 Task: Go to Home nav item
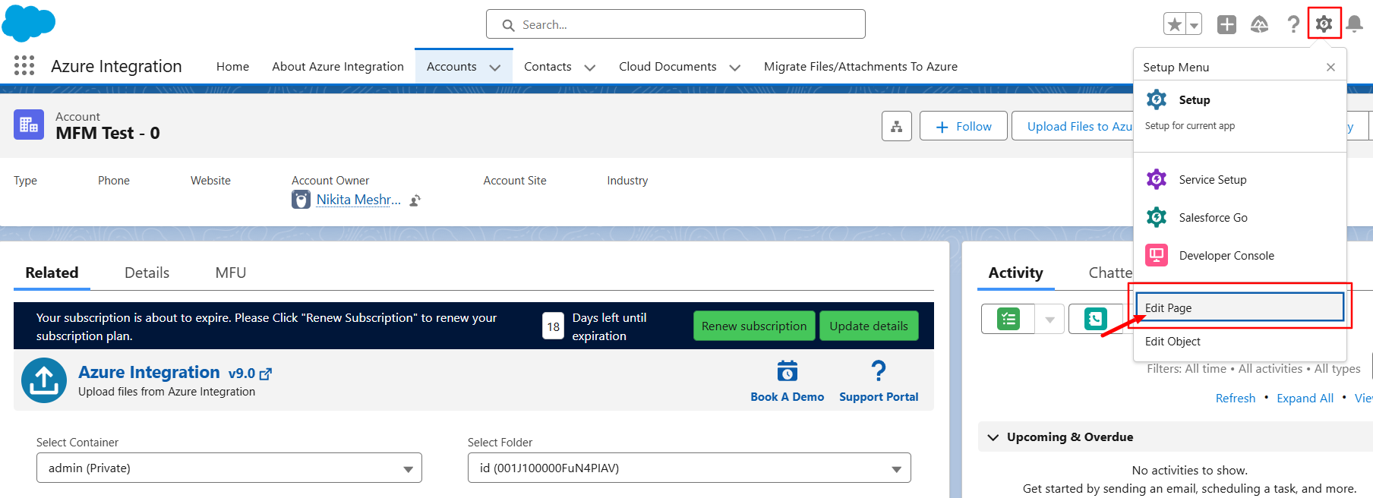click(232, 67)
